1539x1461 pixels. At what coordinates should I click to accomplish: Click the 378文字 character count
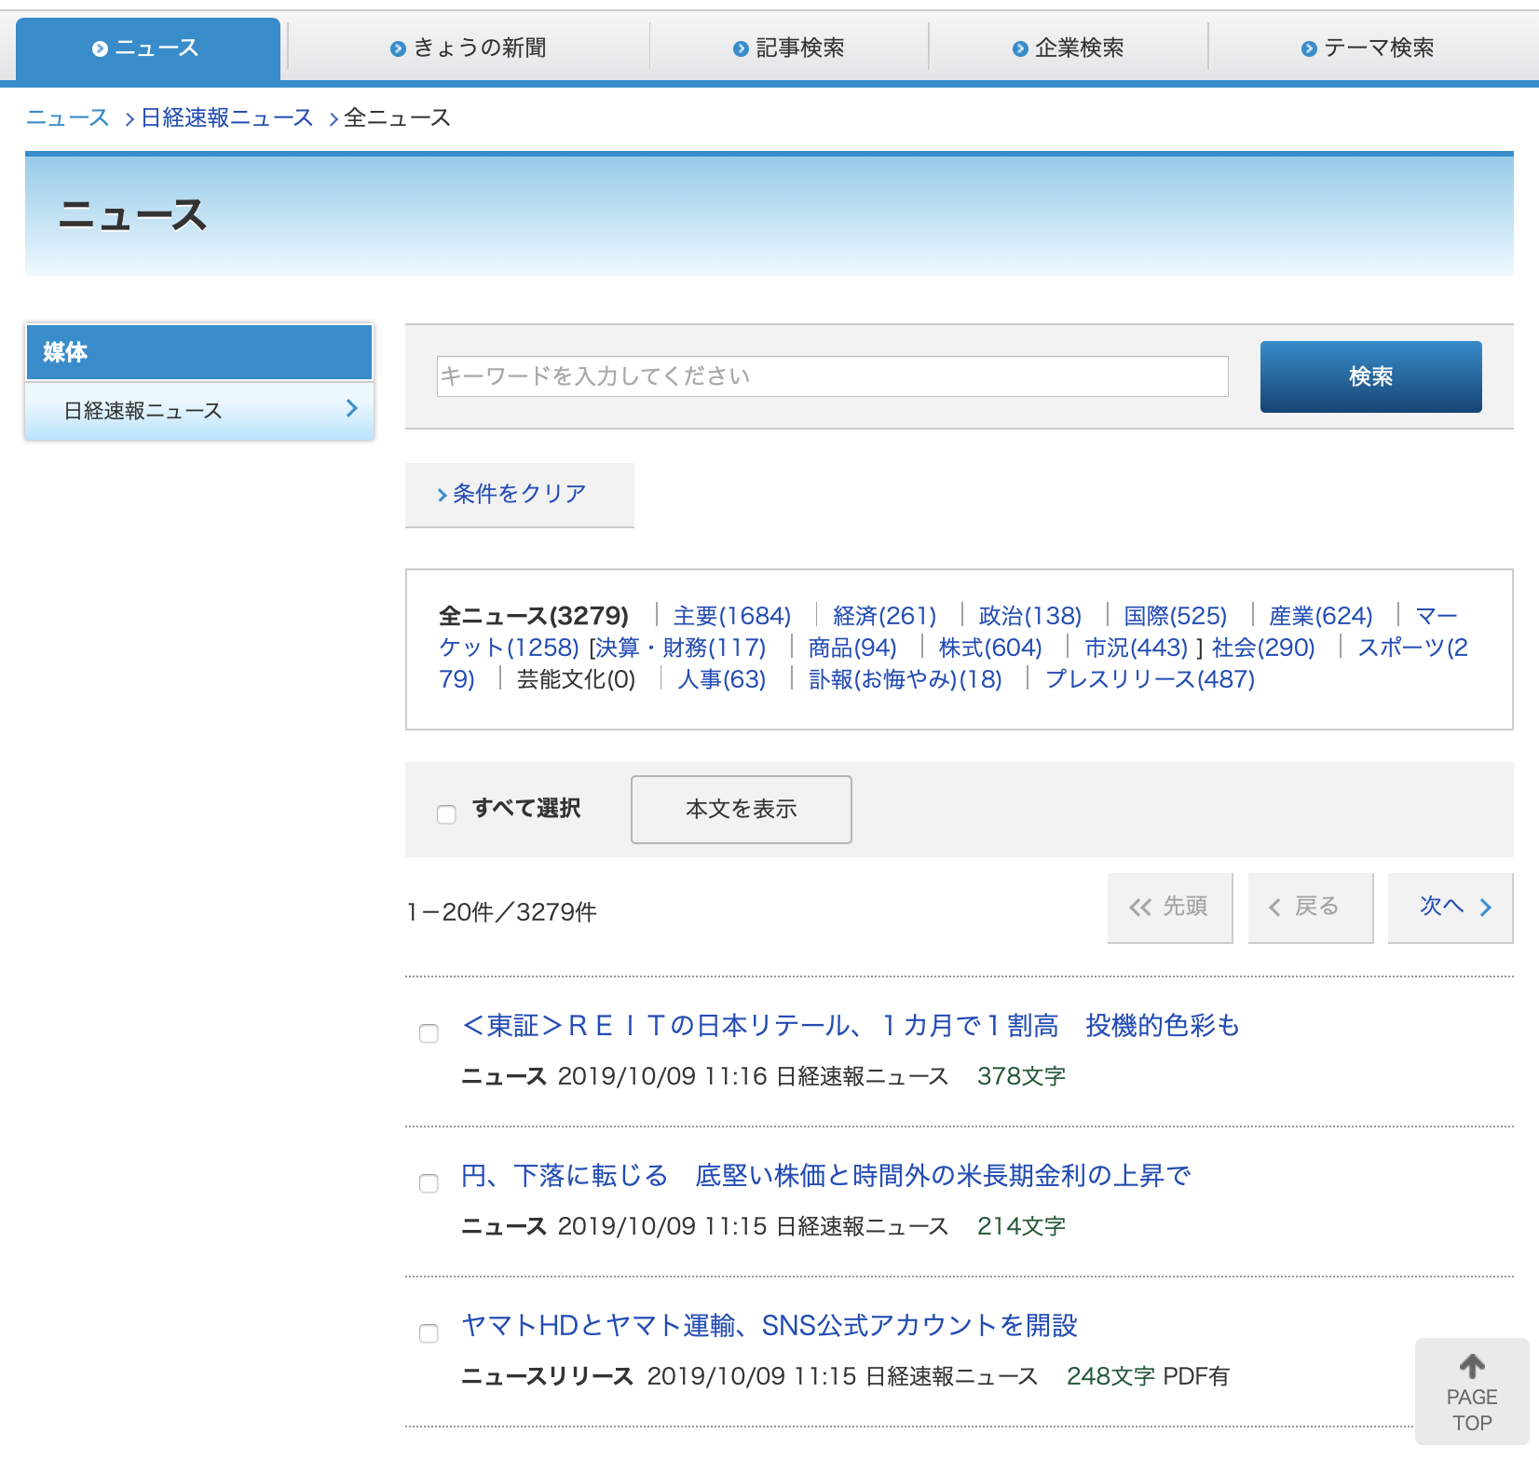pyautogui.click(x=1021, y=1076)
